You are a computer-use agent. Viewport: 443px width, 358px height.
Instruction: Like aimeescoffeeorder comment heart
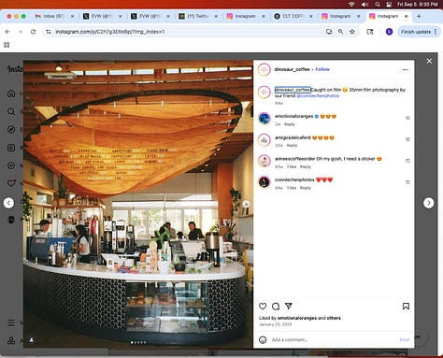(x=407, y=161)
